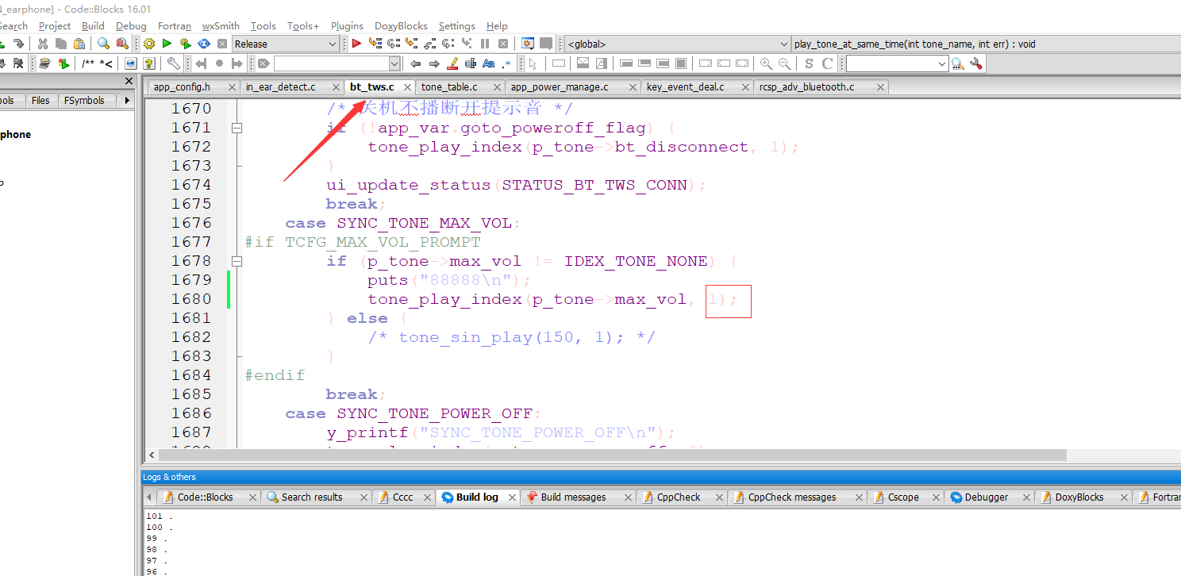Click the regex .* search icon

[506, 63]
